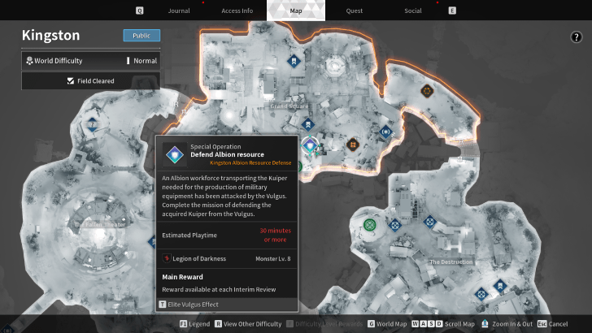The width and height of the screenshot is (592, 333).
Task: Select the Defend Albion resource mission marker
Action: 310,146
